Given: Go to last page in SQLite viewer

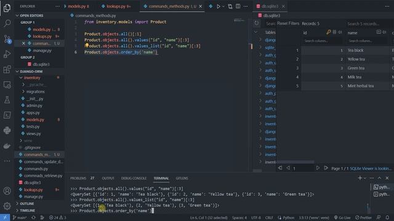Looking at the screenshot, I should (326, 168).
